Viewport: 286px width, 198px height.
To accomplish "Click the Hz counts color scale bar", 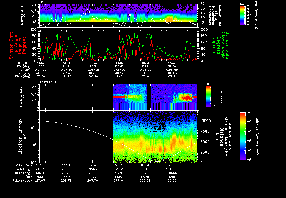I will 208,96.
